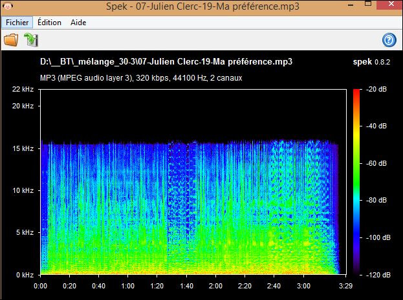The height and width of the screenshot is (300, 403).
Task: Click the 1:00 time axis label
Action: point(128,286)
